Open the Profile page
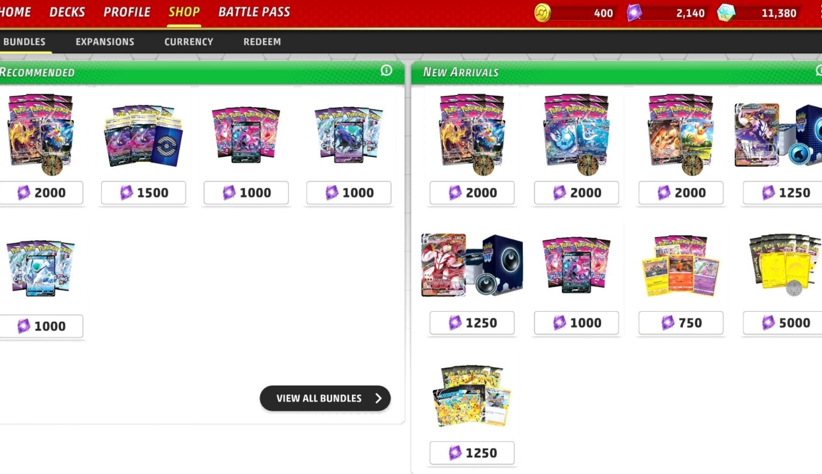The width and height of the screenshot is (822, 474). 127,12
